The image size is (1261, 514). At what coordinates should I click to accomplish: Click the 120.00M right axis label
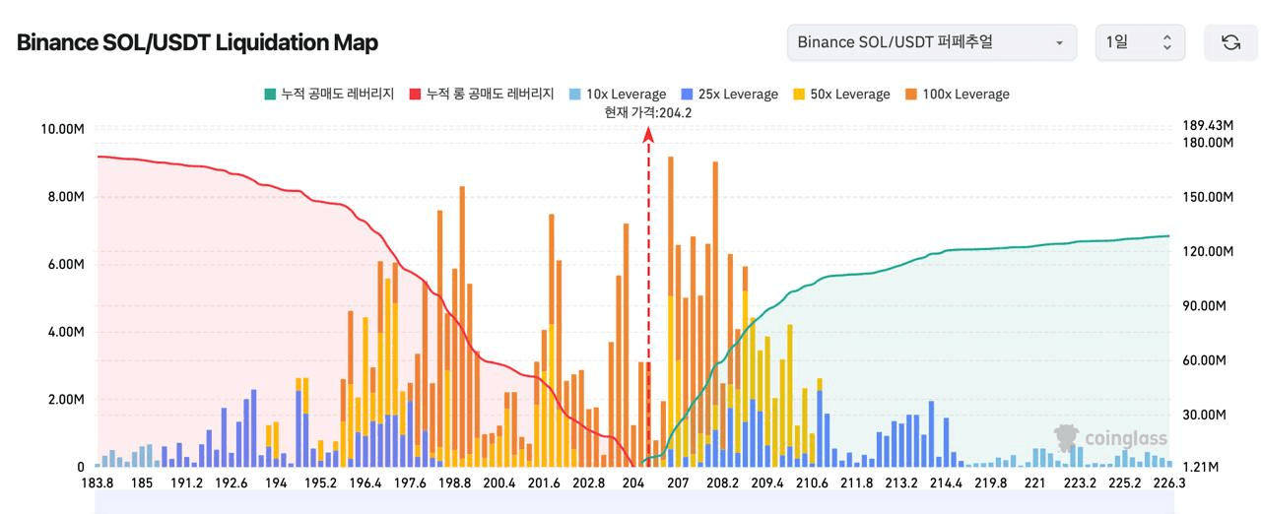tap(1207, 252)
